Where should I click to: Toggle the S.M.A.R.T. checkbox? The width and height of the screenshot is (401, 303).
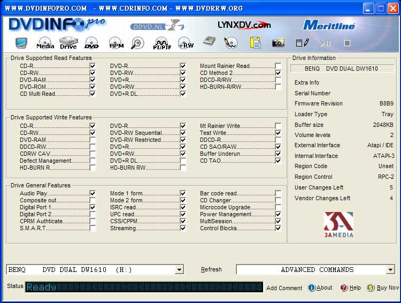point(92,228)
